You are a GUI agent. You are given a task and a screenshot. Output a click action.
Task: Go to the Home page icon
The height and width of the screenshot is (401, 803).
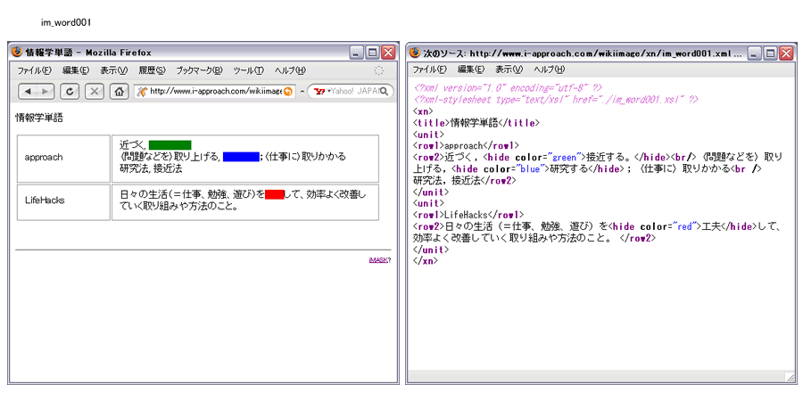click(118, 91)
